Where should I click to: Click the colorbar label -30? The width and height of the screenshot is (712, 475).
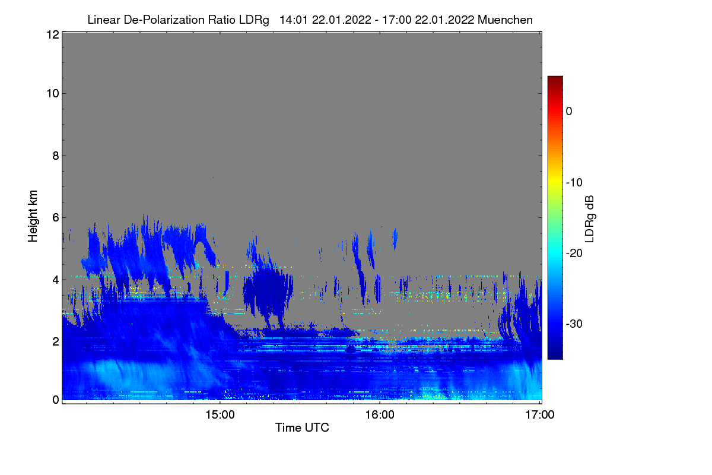tap(573, 324)
